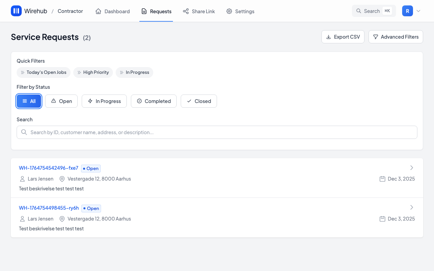Select the All status filter
The image size is (434, 271).
coord(29,101)
